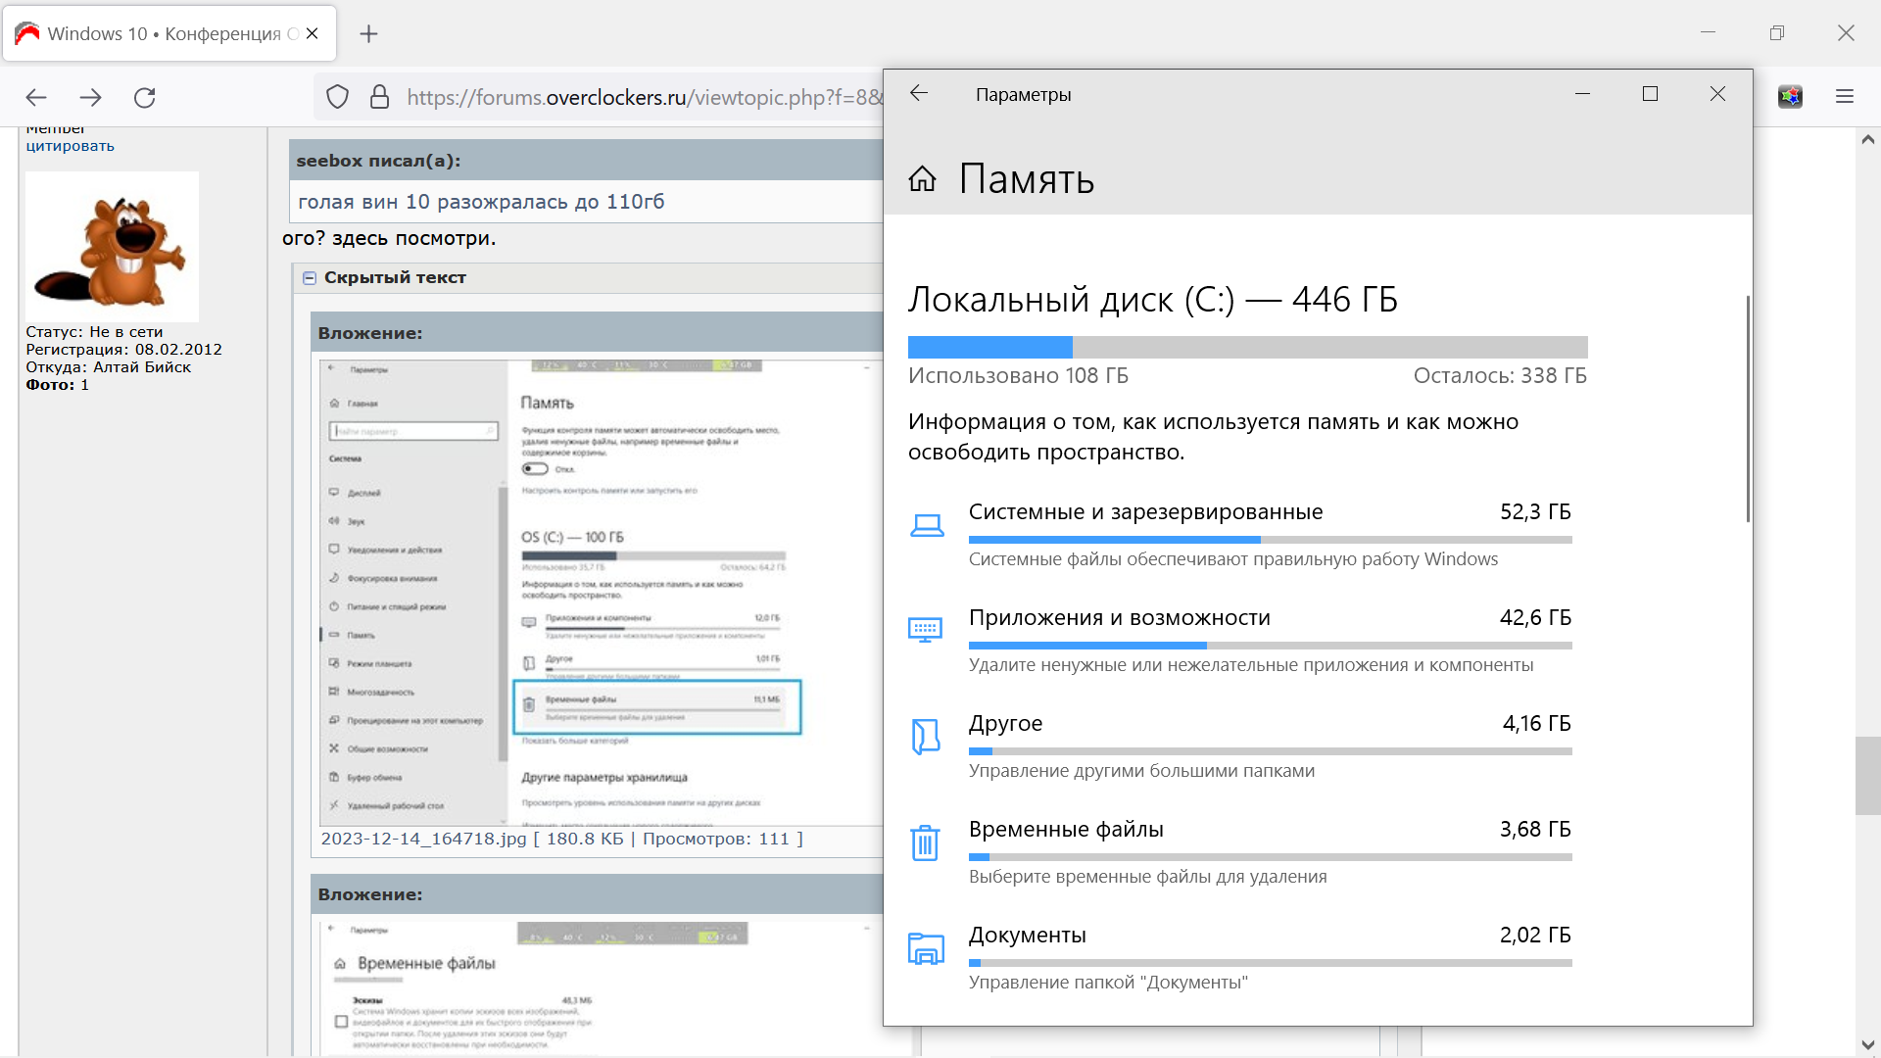Click the home icon beside Память
This screenshot has width=1881, height=1058.
(x=922, y=179)
